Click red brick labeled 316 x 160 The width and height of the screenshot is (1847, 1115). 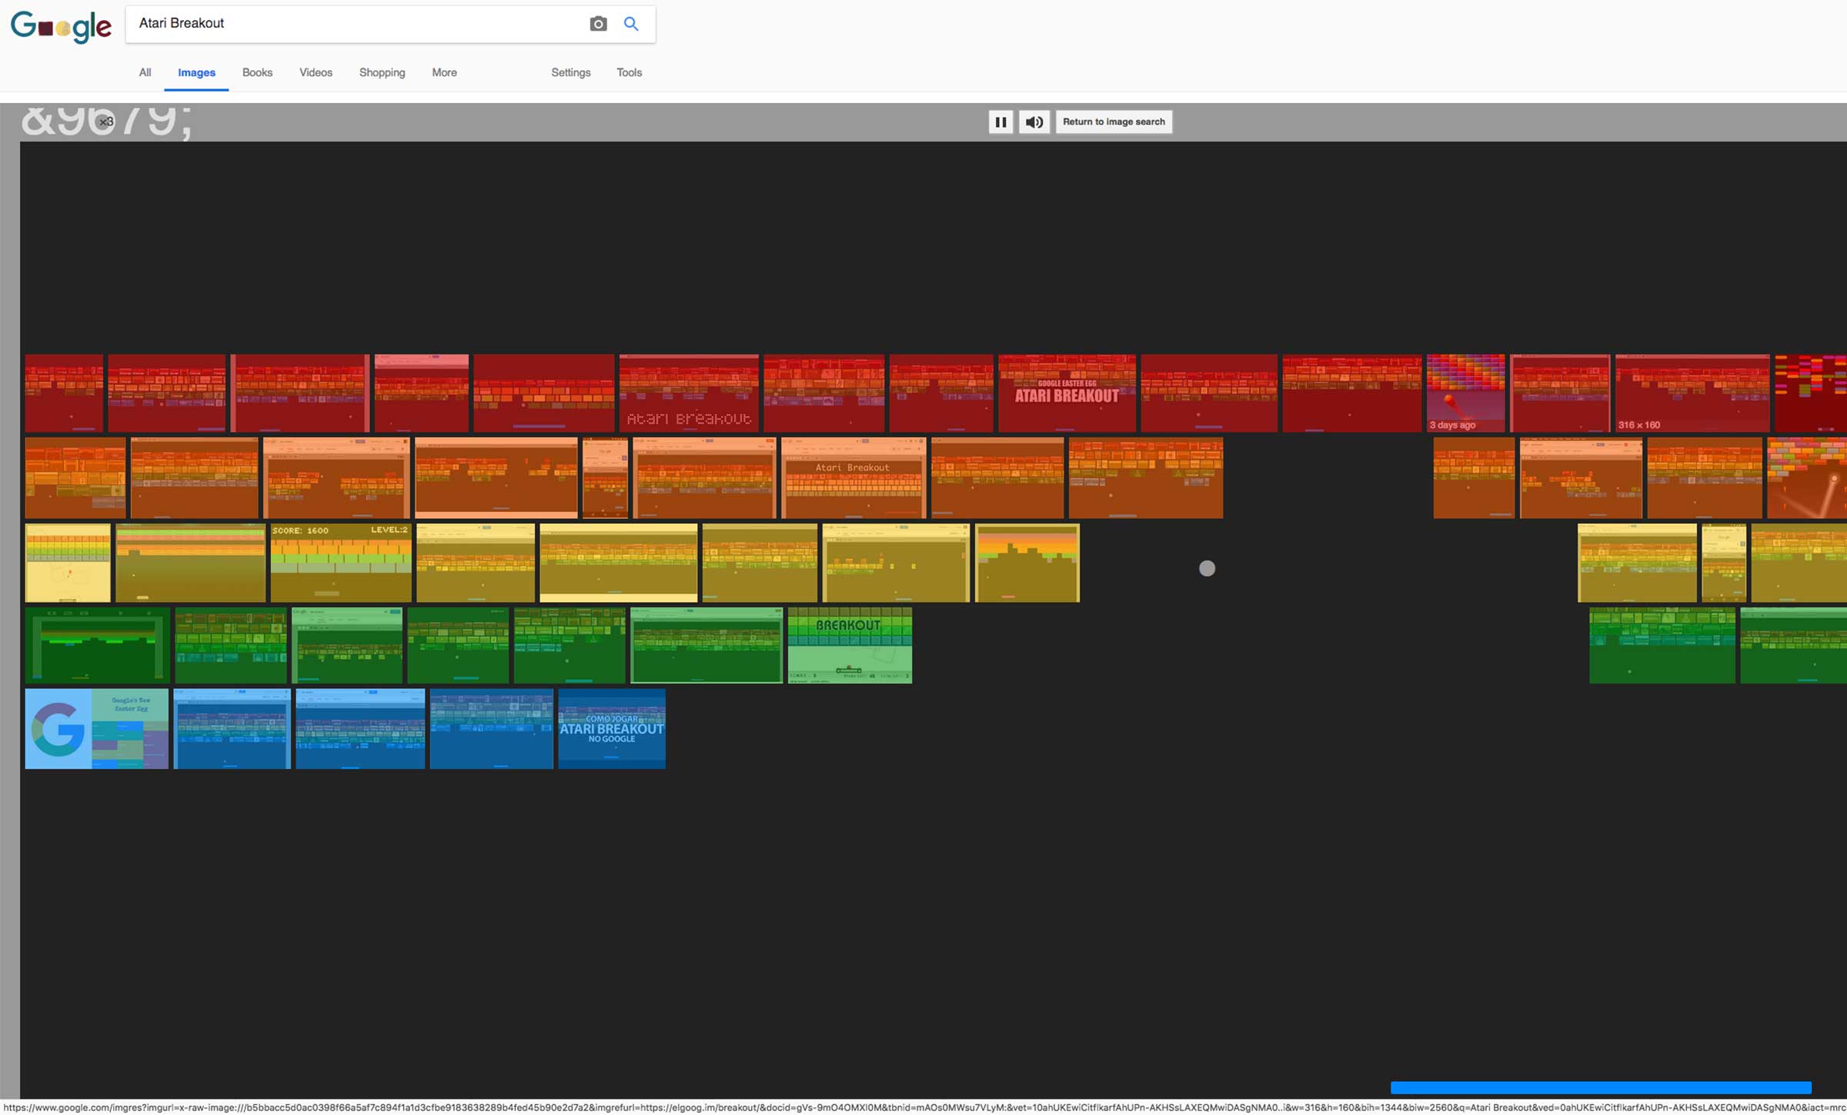click(1692, 393)
